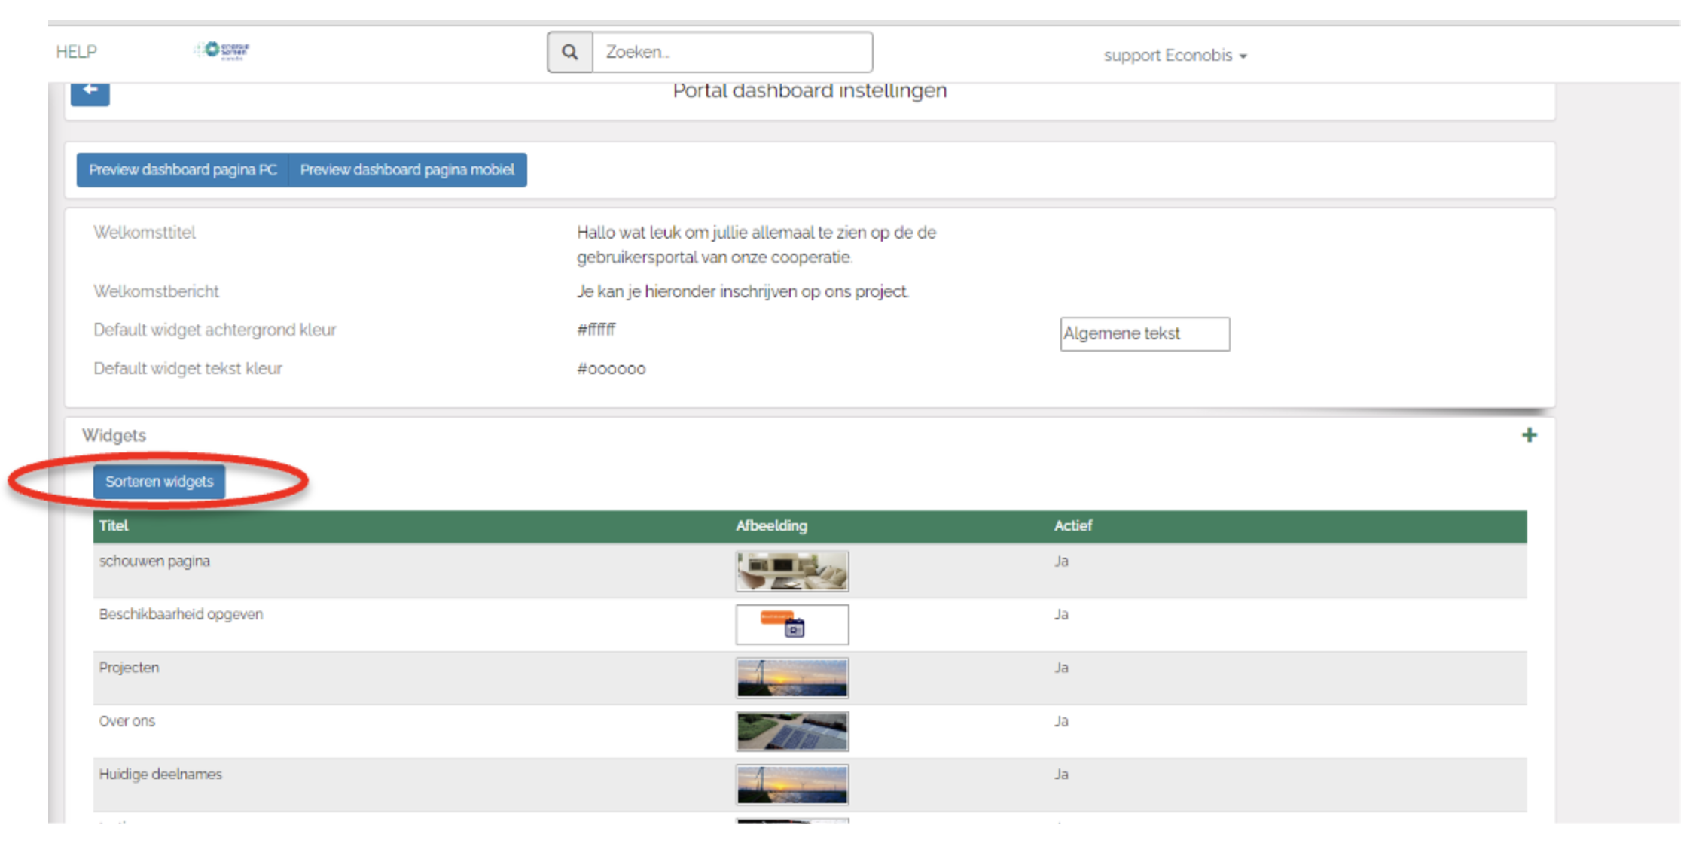
Task: Open the Beschikbaarheid opgeven calendar thumbnail
Action: click(x=791, y=624)
